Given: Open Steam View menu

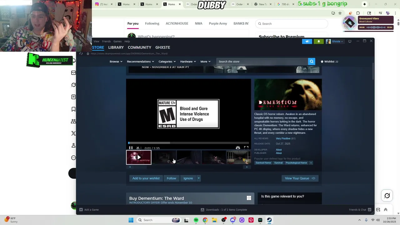Looking at the screenshot, I should 96,41.
